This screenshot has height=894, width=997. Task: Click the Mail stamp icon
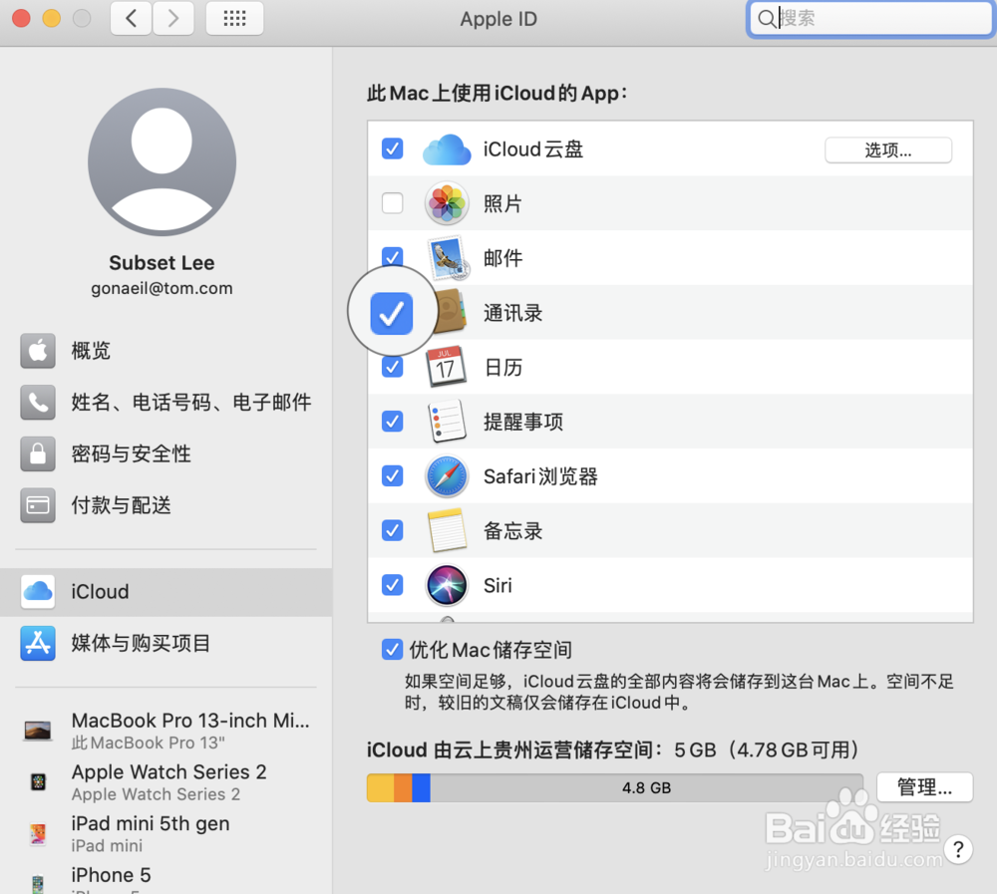(x=449, y=258)
